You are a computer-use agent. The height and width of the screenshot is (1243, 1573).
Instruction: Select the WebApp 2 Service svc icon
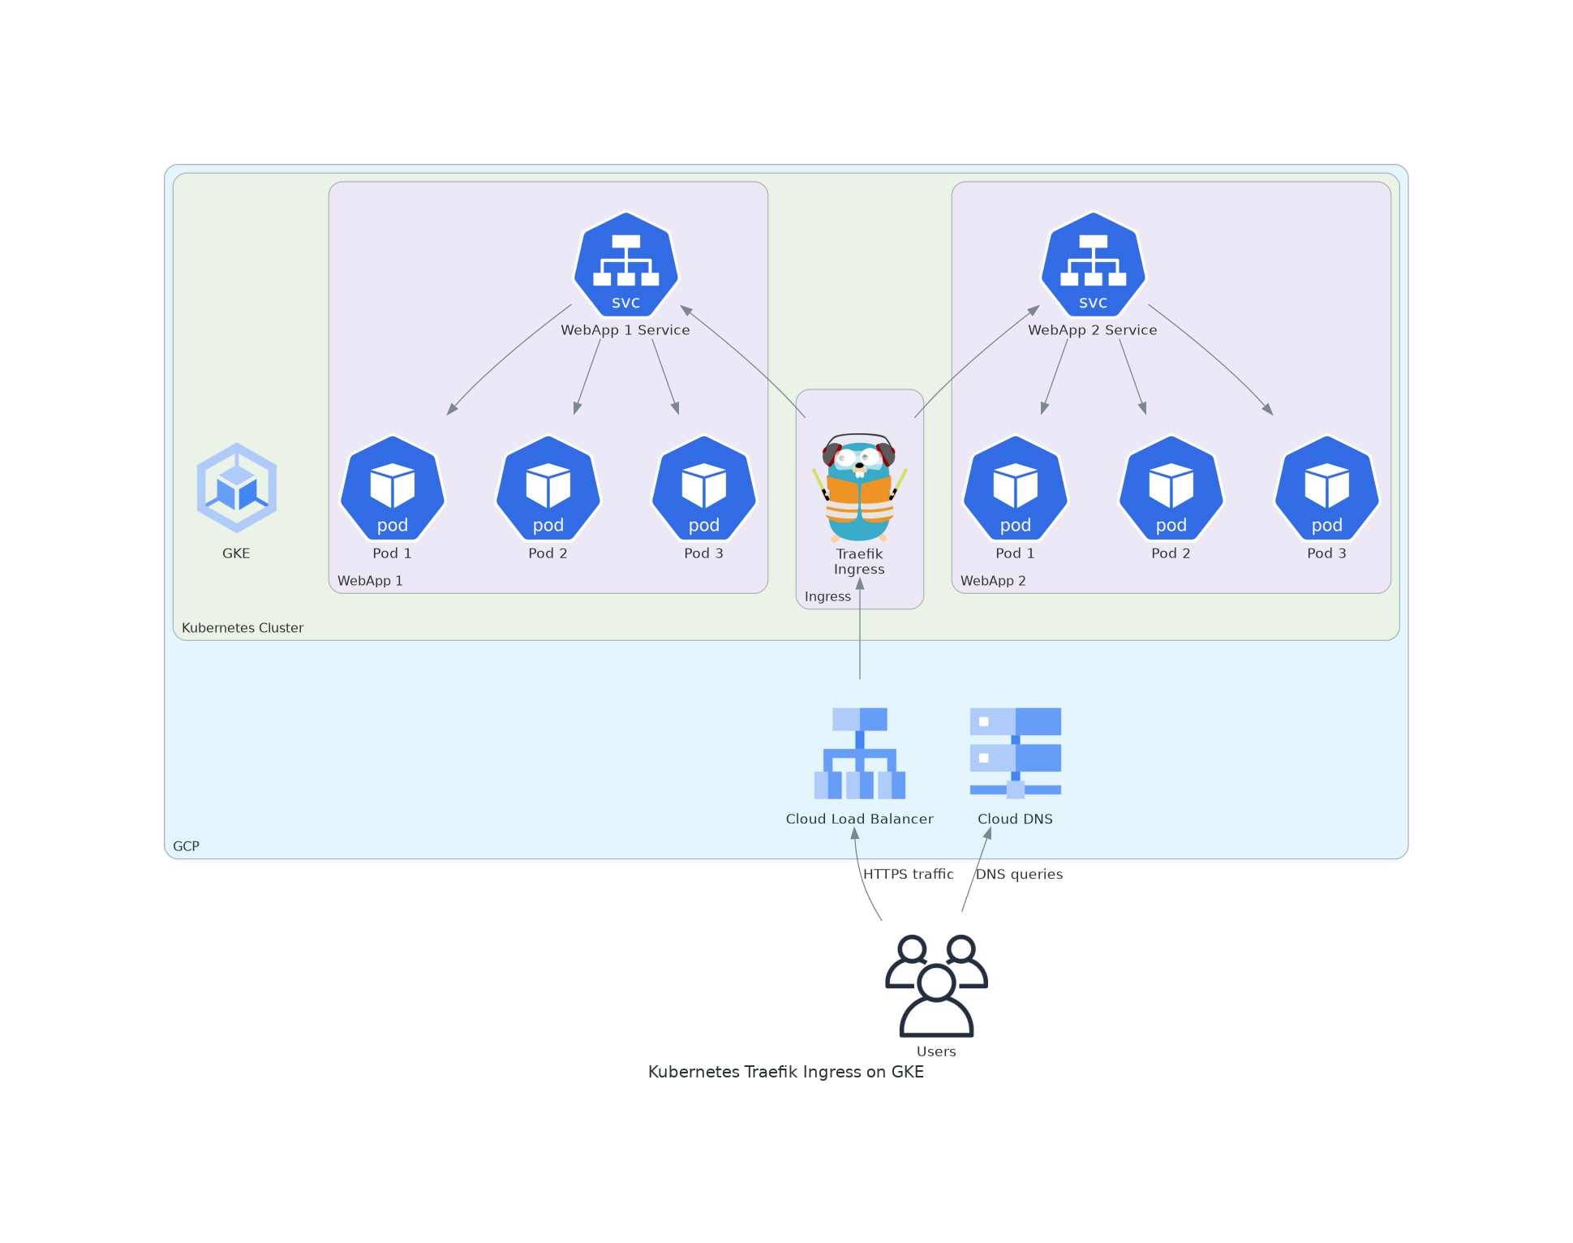(x=1093, y=265)
